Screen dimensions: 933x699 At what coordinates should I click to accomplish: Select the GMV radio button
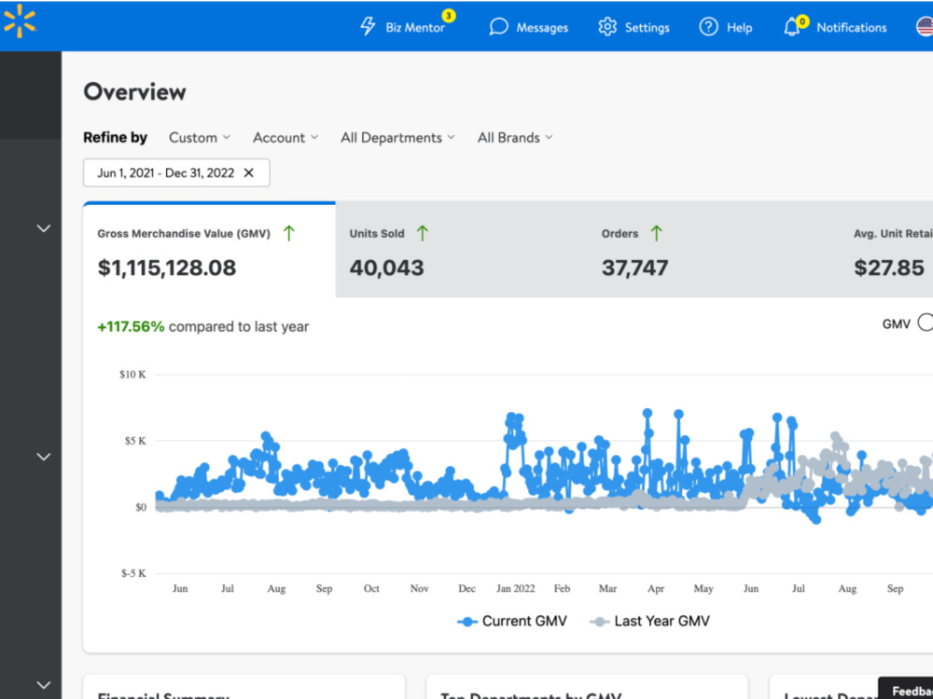coord(926,322)
